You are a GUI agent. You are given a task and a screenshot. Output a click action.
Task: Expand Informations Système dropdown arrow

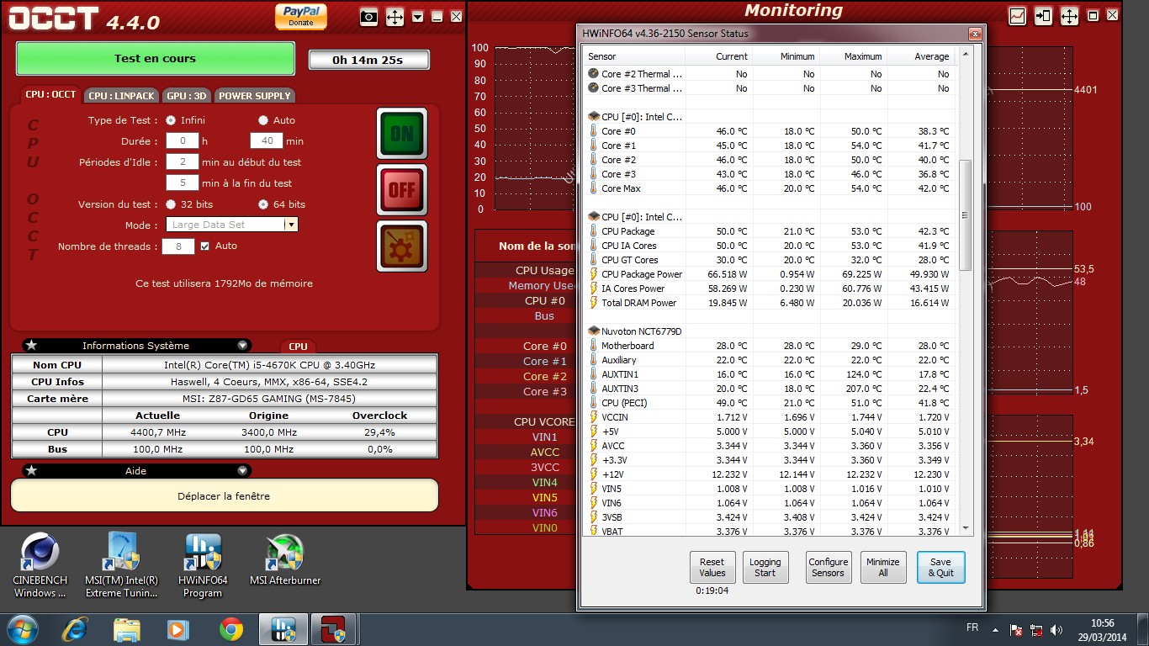click(242, 346)
